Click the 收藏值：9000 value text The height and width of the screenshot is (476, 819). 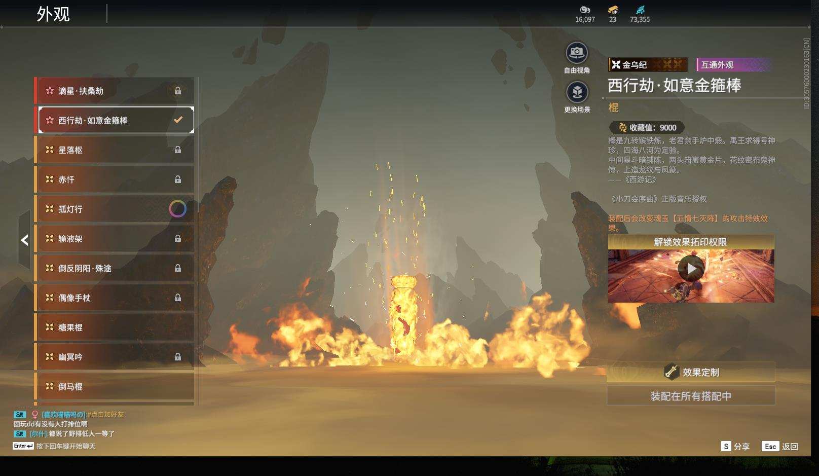[x=653, y=128]
